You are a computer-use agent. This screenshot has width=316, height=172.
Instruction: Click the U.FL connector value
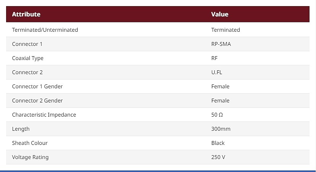217,72
